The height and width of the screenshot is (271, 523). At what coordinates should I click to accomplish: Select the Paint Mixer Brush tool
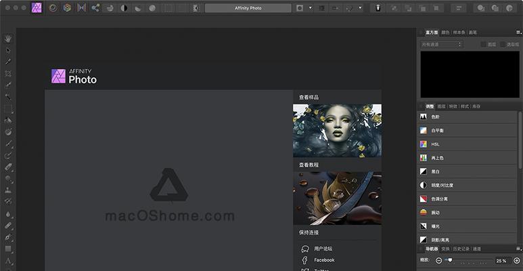tap(8, 155)
